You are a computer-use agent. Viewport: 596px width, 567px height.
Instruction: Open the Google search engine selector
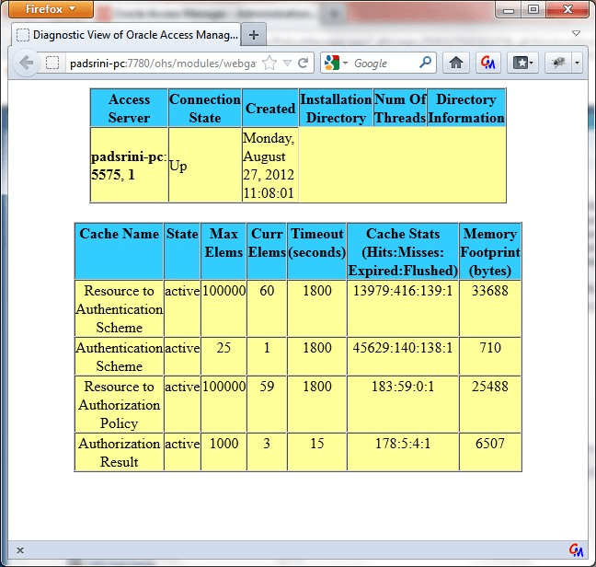[x=336, y=63]
